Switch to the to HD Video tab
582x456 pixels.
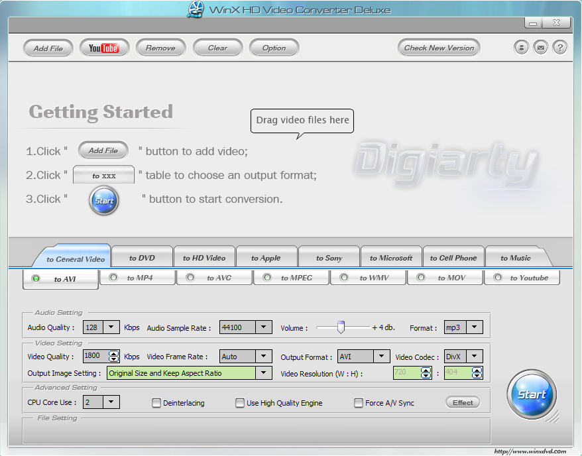coord(204,258)
